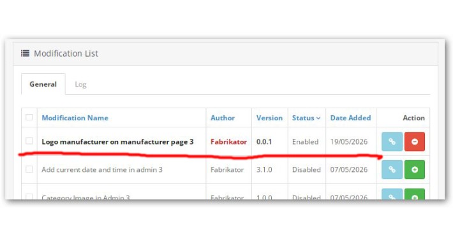Tick the select-all checkbox in the table header
Screen dimensions: 453x242
(x=29, y=117)
